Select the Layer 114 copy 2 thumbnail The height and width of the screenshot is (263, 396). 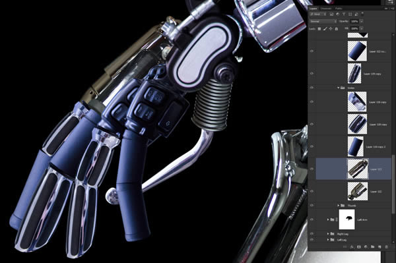coord(356,146)
